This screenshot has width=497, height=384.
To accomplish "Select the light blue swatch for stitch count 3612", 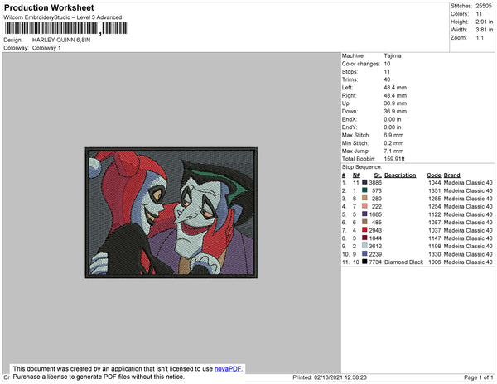I will (x=364, y=245).
